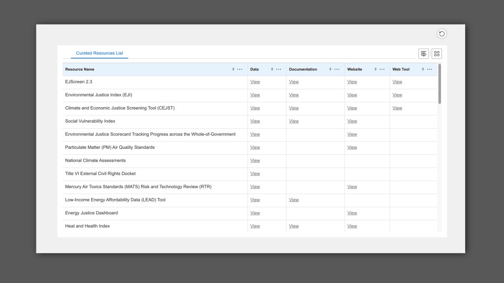The height and width of the screenshot is (283, 504).
Task: Select 'National Climate Assessments' row name
Action: (x=95, y=161)
